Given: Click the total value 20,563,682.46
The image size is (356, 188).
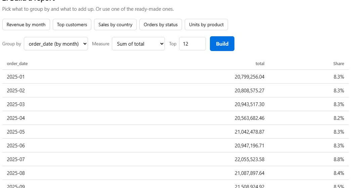Looking at the screenshot, I should tap(250, 118).
